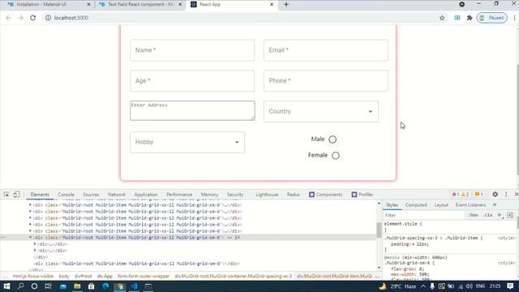Open the Hobby dropdown
The height and width of the screenshot is (292, 519).
(187, 142)
